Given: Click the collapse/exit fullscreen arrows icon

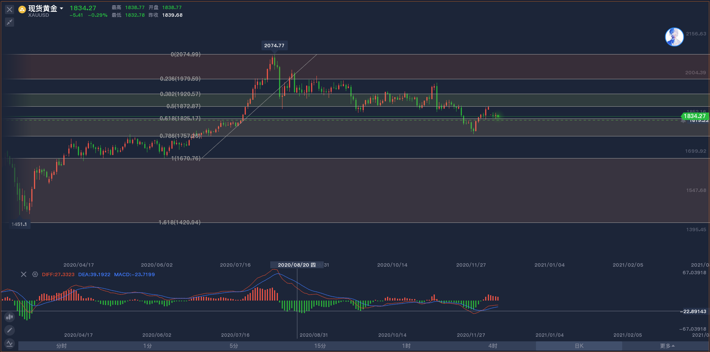Looking at the screenshot, I should (10, 22).
